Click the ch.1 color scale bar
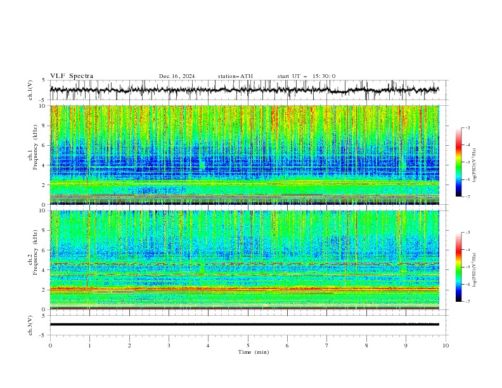This screenshot has width=502, height=388. [x=458, y=162]
